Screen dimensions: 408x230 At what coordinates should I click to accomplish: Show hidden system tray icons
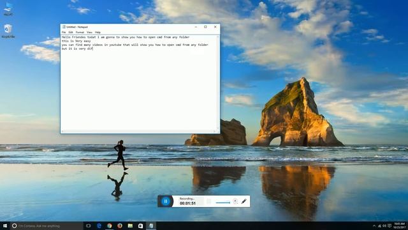pyautogui.click(x=374, y=226)
